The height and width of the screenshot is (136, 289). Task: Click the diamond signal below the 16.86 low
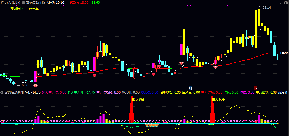tap(35, 86)
